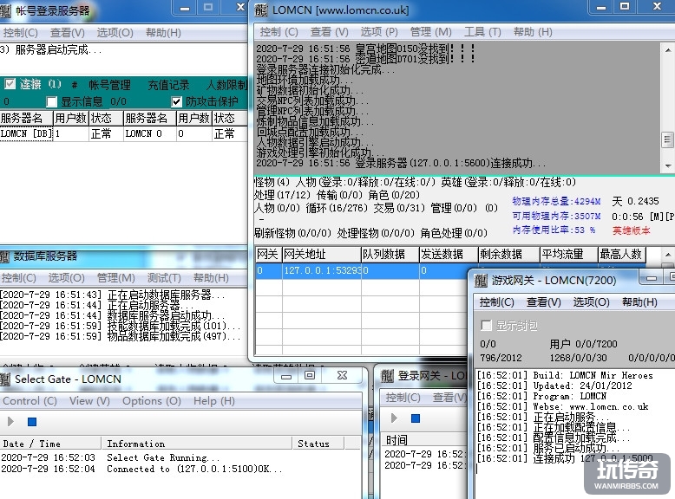Open 选项(O) menu in 帐号登录服务器 window
The height and width of the screenshot is (499, 675).
(x=115, y=33)
